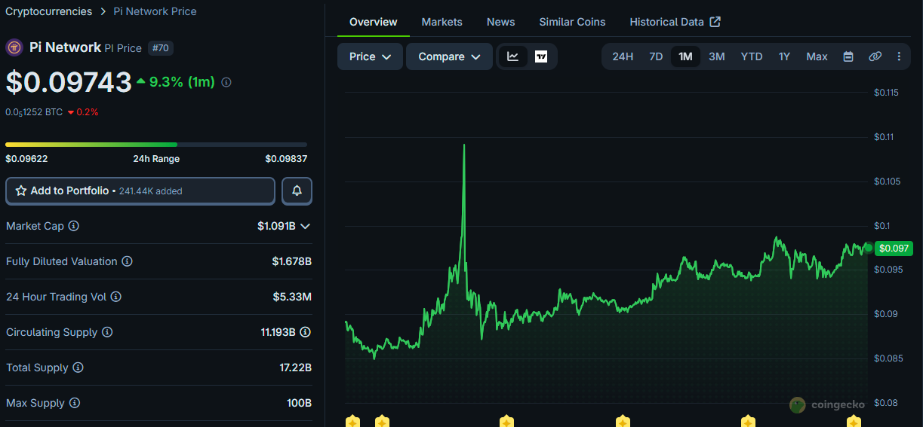Click the breadcrumb chevron after Cryptocurrencies
Screen dimensions: 923x427
pos(102,11)
